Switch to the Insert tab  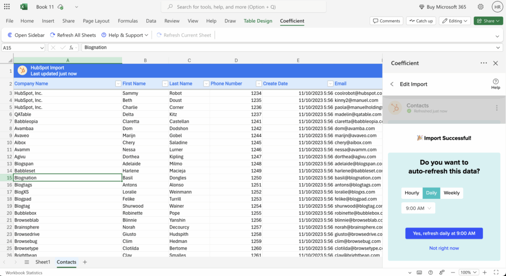48,21
